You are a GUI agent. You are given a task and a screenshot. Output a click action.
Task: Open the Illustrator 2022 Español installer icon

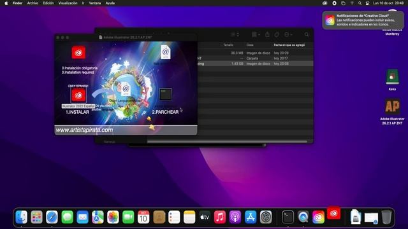[x=78, y=95]
